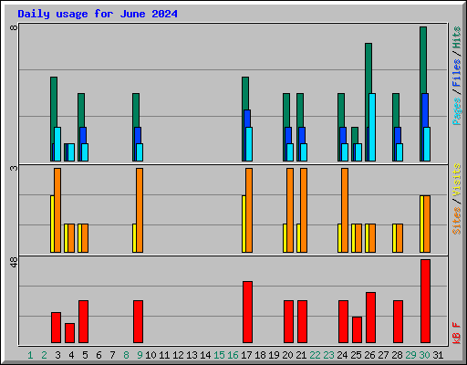Click the day '1' label on x-axis
Screen dimensions: 467x365
click(30, 355)
